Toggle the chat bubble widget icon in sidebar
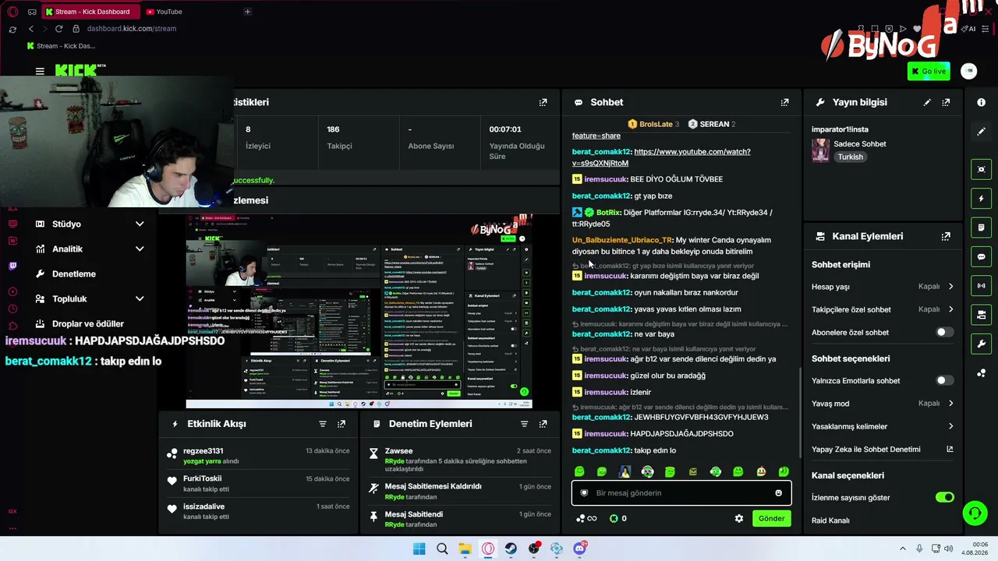This screenshot has width=998, height=561. click(981, 256)
